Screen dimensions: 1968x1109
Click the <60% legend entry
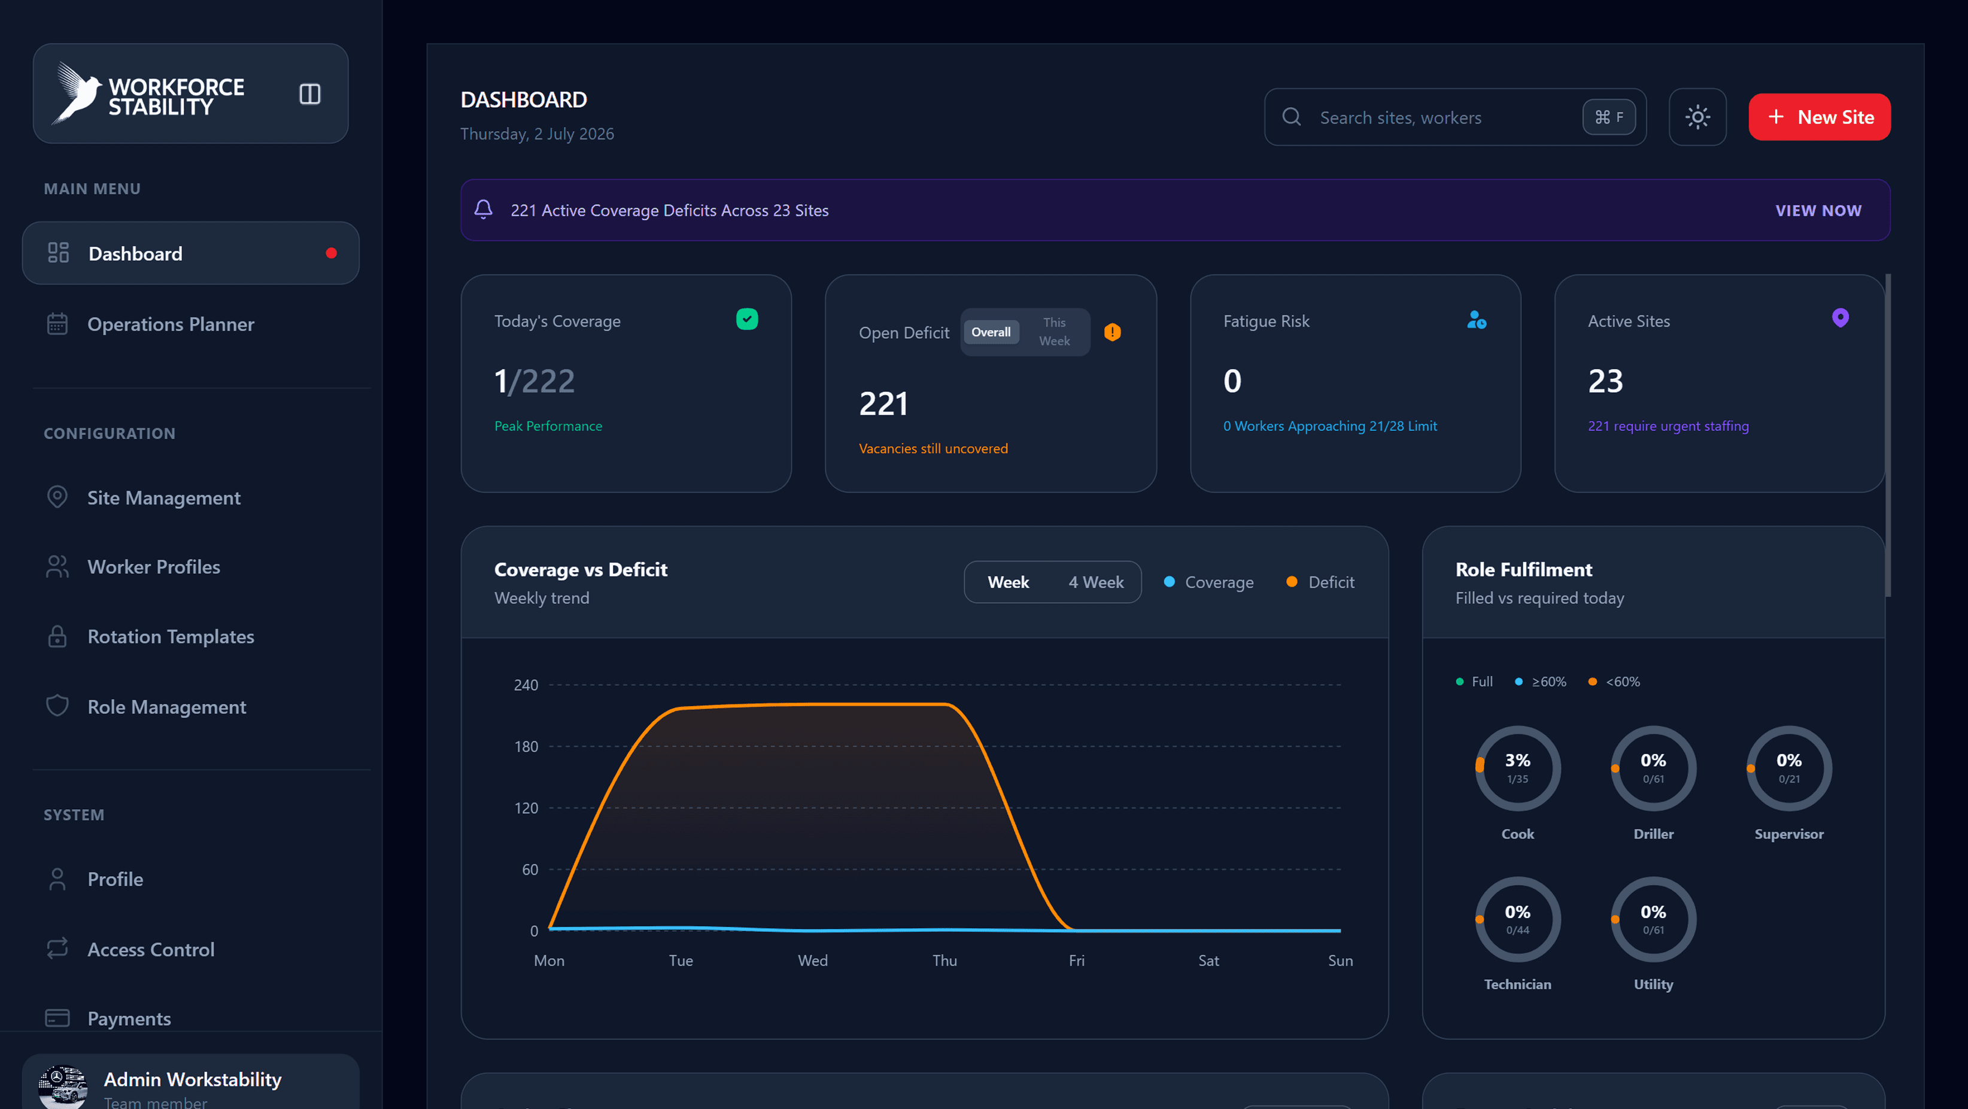1614,681
